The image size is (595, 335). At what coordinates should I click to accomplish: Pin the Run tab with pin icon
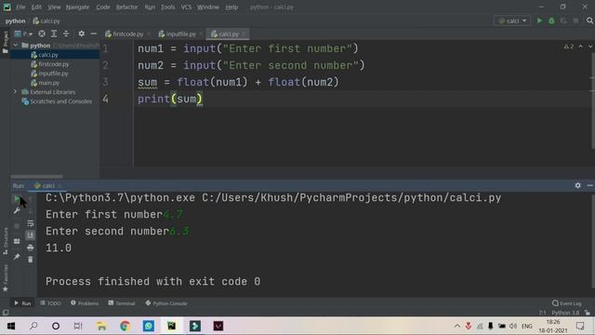tap(17, 257)
